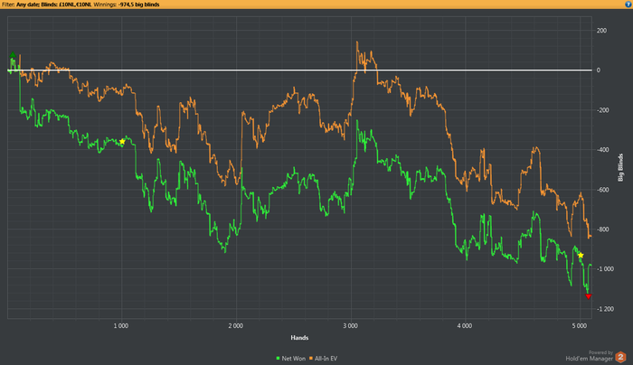Select the yellow star near 1 000 hands

pyautogui.click(x=122, y=142)
